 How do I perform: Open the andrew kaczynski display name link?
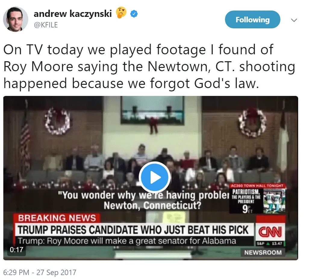73,14
